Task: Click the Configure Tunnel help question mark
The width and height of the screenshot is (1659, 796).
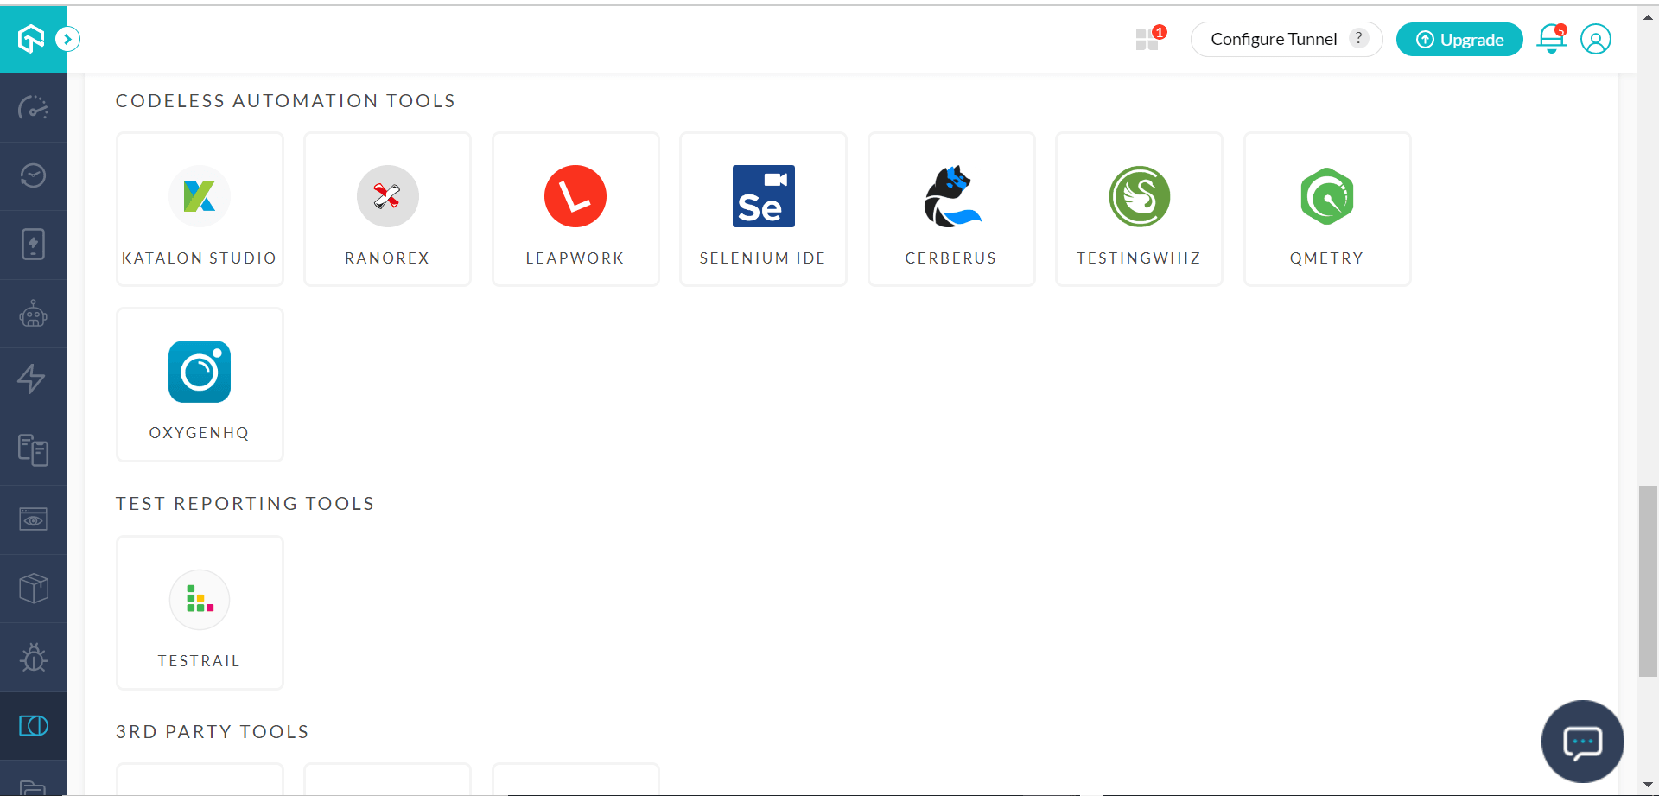Action: coord(1359,39)
